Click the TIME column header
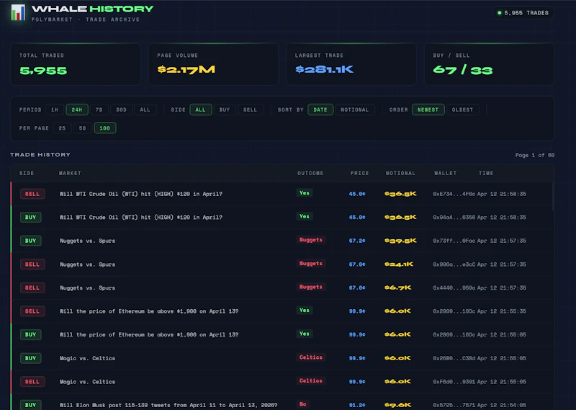 coord(486,173)
